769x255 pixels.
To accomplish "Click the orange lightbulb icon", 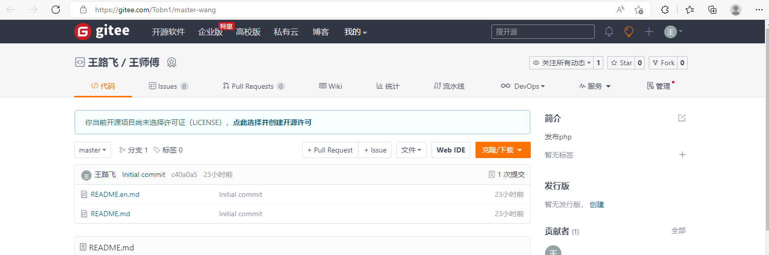I will [629, 32].
